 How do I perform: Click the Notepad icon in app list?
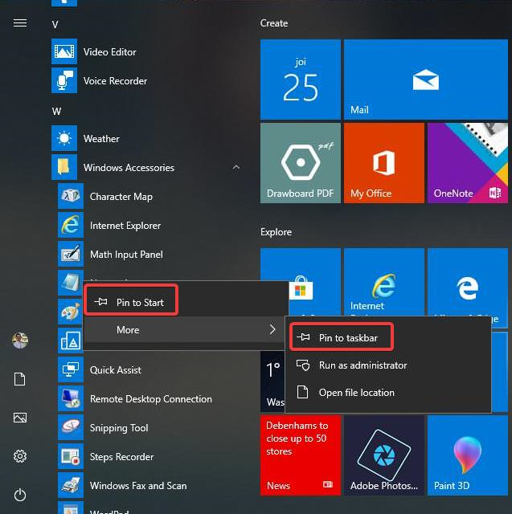(x=70, y=283)
